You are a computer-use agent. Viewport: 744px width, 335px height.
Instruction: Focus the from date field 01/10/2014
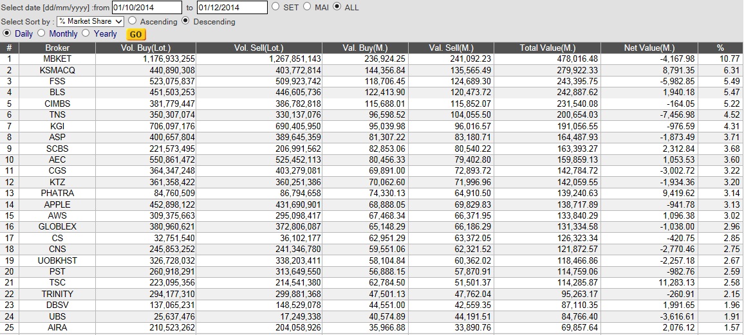(x=147, y=7)
